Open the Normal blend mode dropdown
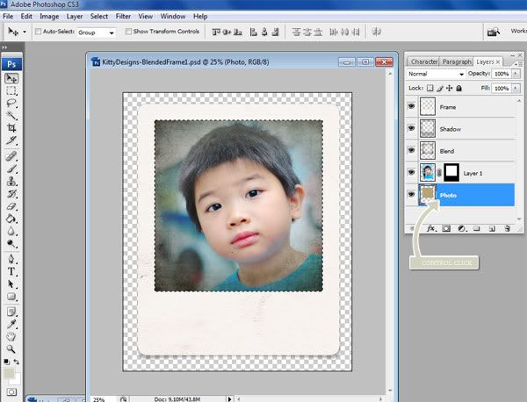The height and width of the screenshot is (402, 527). pyautogui.click(x=436, y=74)
